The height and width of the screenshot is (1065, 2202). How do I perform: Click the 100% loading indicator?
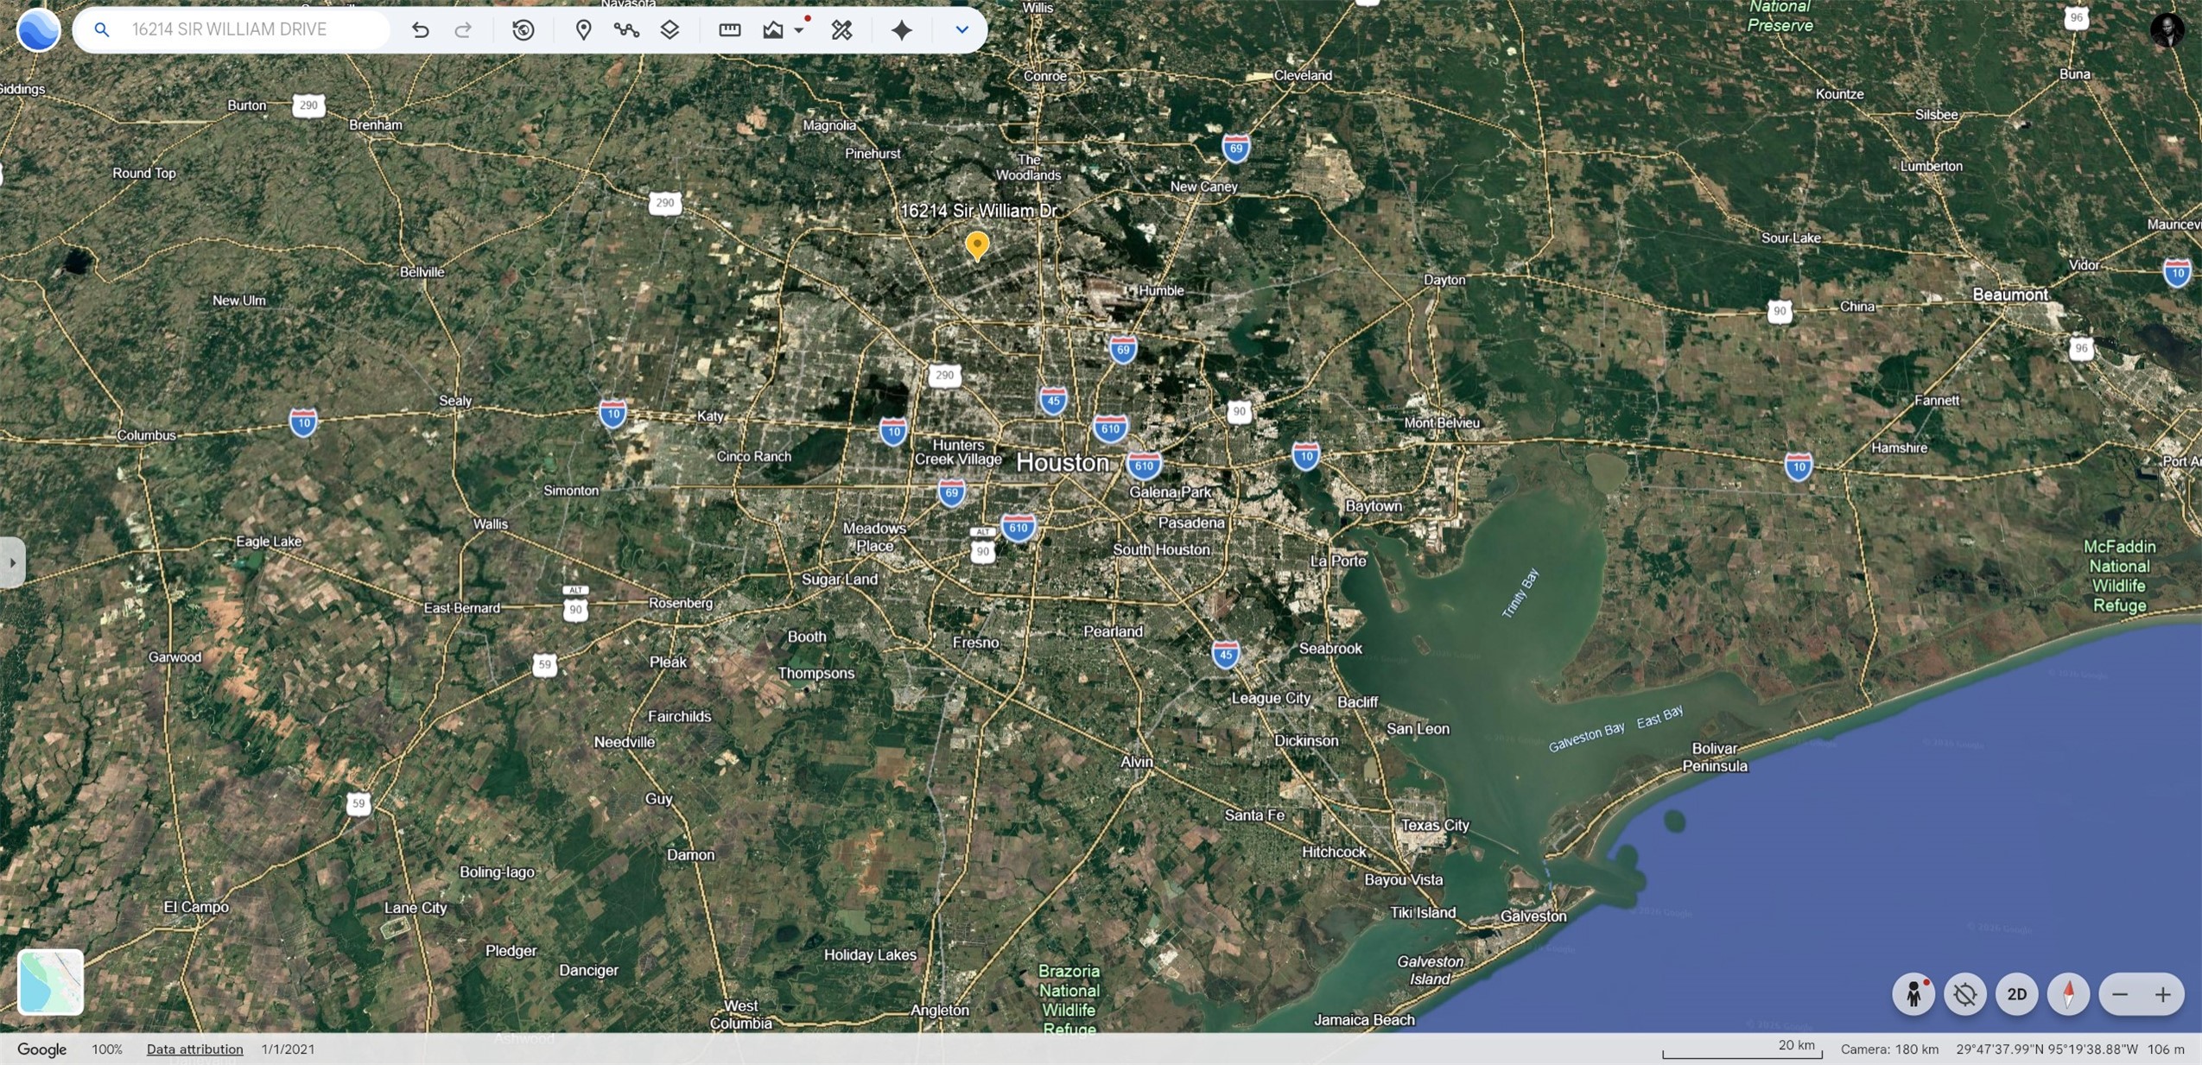pos(107,1049)
